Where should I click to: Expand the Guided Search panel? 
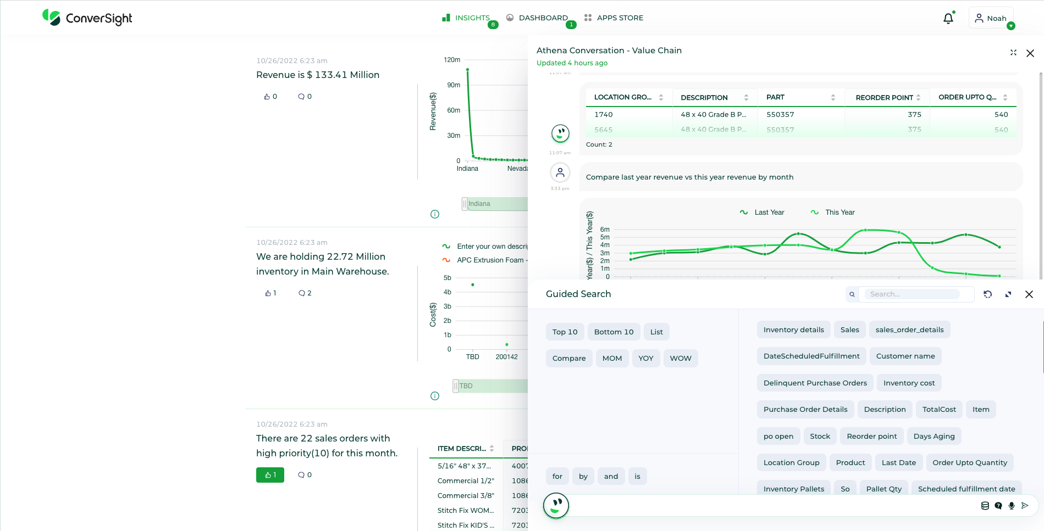point(1008,294)
